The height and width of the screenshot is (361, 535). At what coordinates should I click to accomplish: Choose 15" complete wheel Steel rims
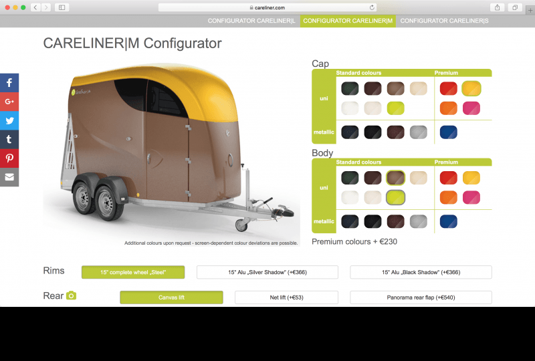133,272
